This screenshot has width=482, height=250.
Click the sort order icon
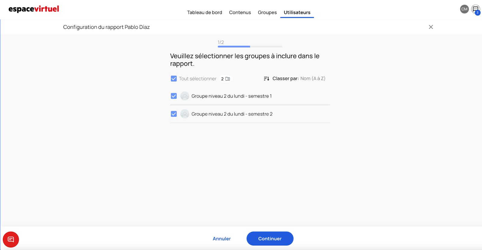pyautogui.click(x=266, y=79)
